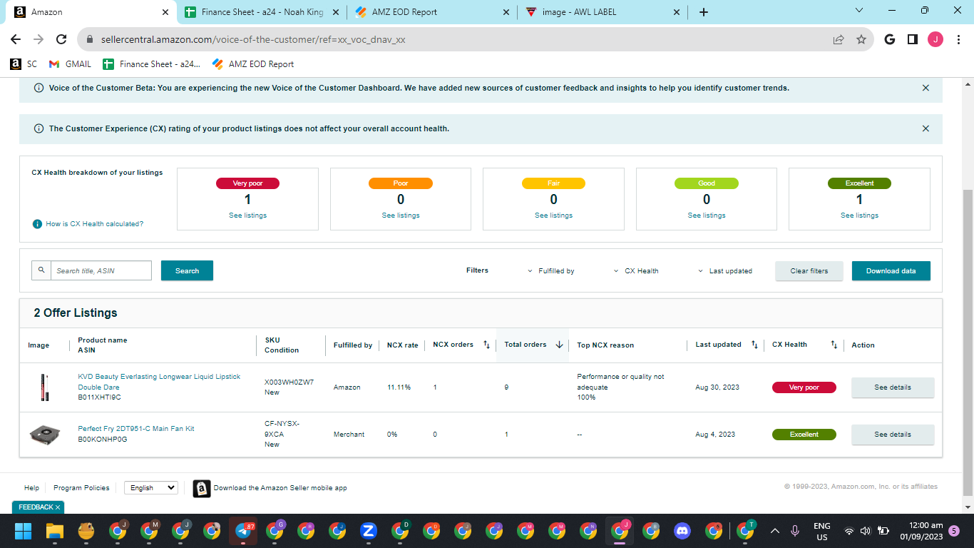Image resolution: width=974 pixels, height=548 pixels.
Task: Click the microphone icon in system tray
Action: [795, 531]
